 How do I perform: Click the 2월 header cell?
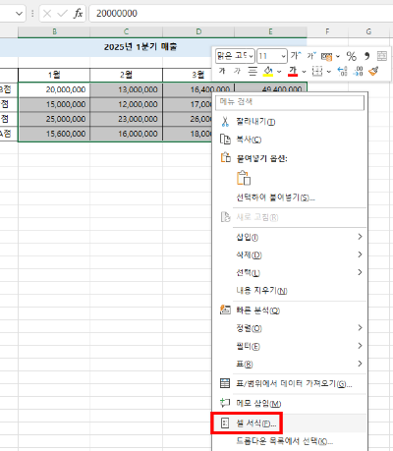click(x=126, y=75)
